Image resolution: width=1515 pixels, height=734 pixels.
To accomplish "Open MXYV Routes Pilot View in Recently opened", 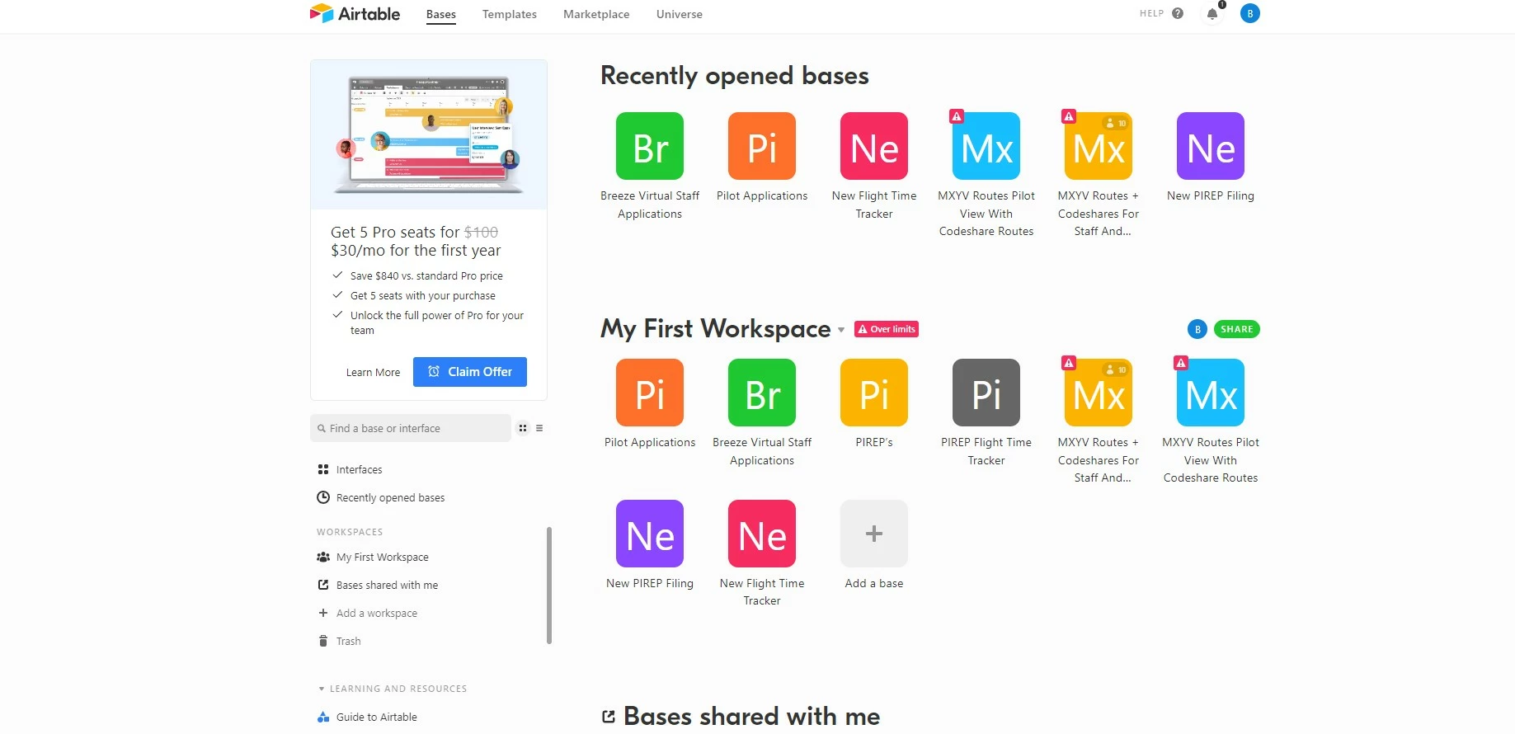I will [986, 146].
